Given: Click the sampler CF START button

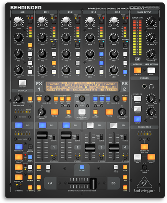Looking at the screenshot, I should click(x=30, y=187).
